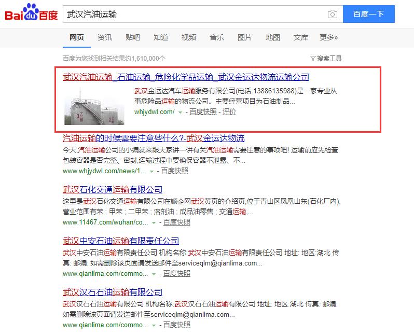Expand dropdown arrow next to whjydwl.com/

pos(180,112)
